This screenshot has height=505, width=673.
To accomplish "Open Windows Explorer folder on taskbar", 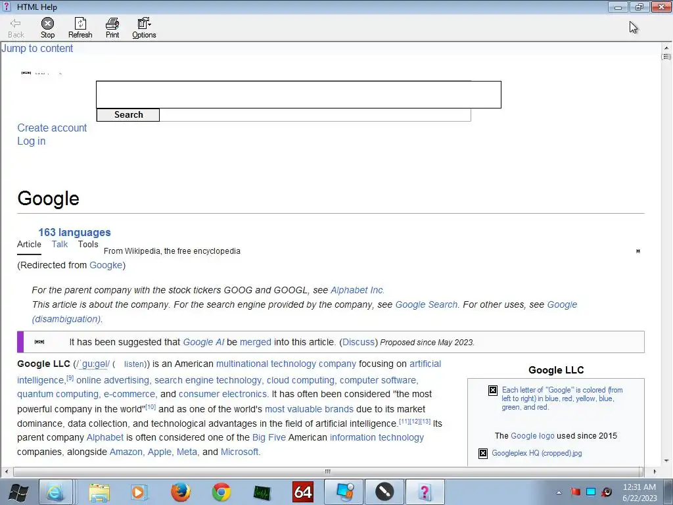I will (99, 492).
